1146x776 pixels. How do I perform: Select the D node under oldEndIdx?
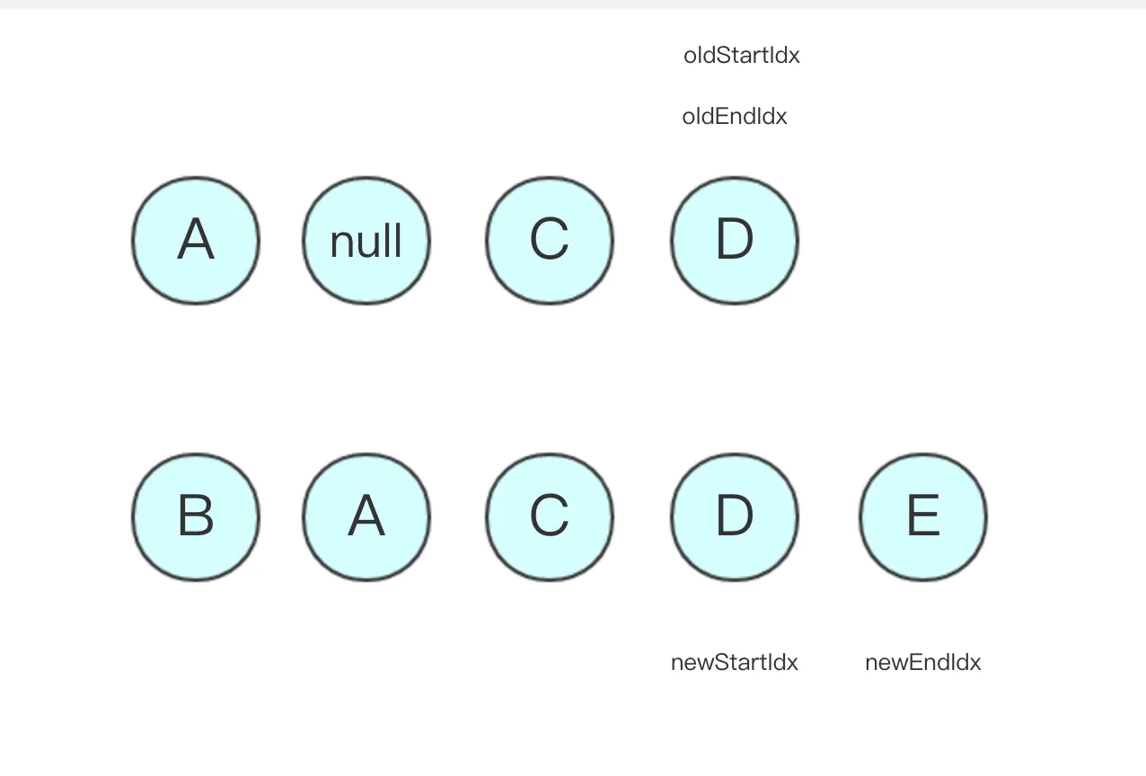click(x=735, y=241)
